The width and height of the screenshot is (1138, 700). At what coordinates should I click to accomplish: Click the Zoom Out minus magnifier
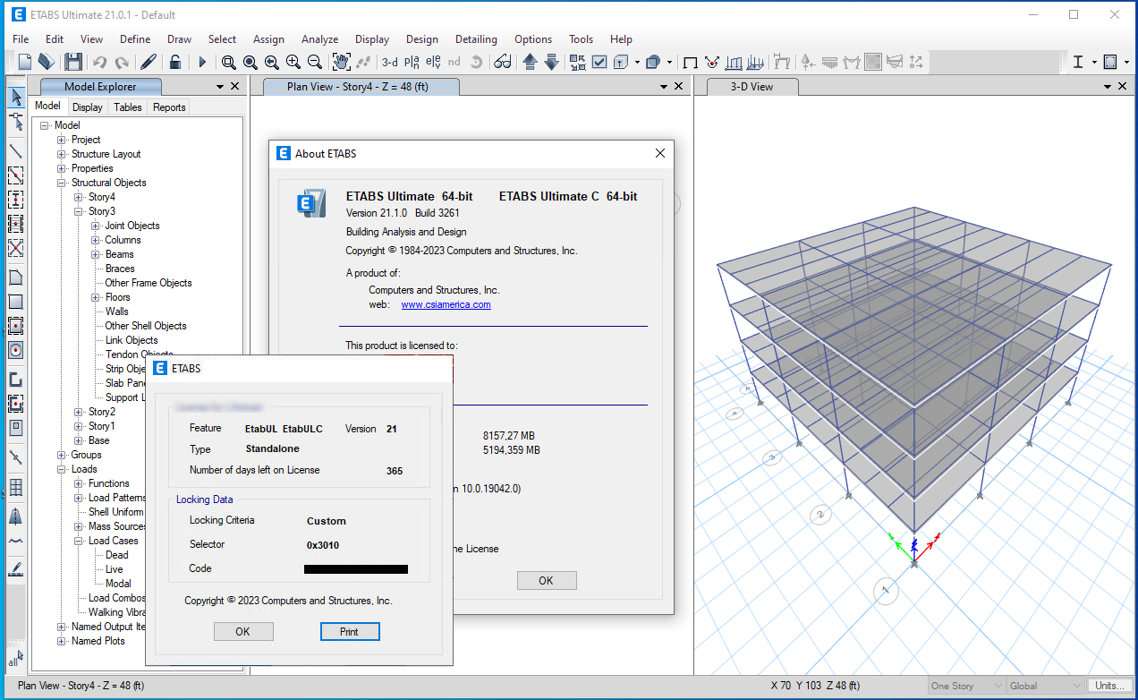tap(314, 62)
